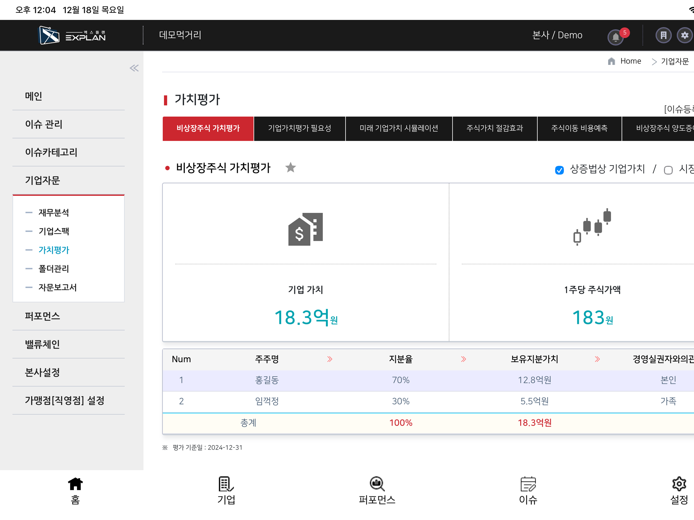This screenshot has width=694, height=520.
Task: Switch to 주식가치 절감효과 tab
Action: 495,128
